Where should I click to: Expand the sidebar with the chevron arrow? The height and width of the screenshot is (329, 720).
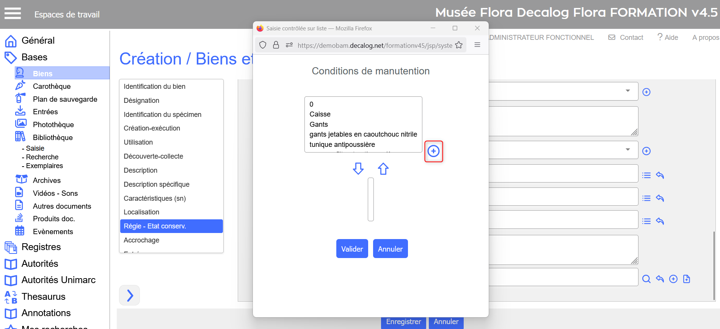[x=130, y=295]
